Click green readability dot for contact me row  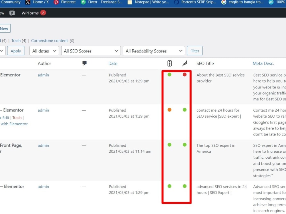(x=184, y=110)
